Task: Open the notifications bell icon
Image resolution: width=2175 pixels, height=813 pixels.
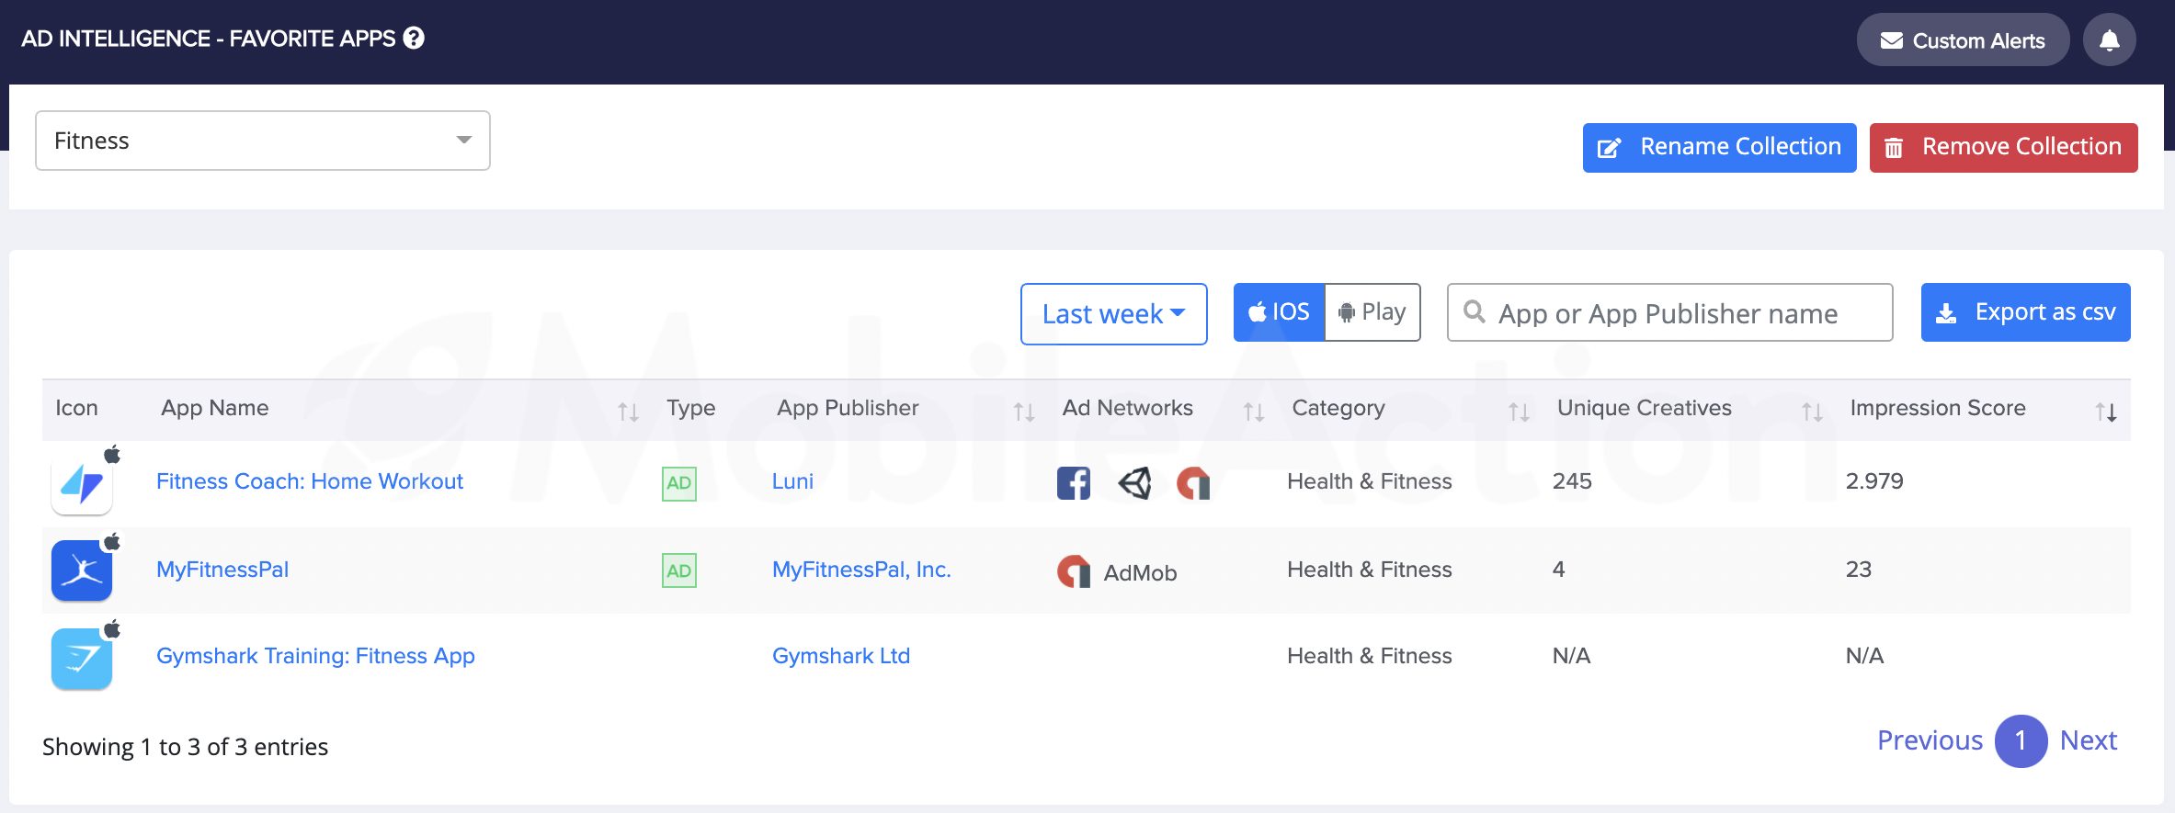Action: tap(2109, 40)
